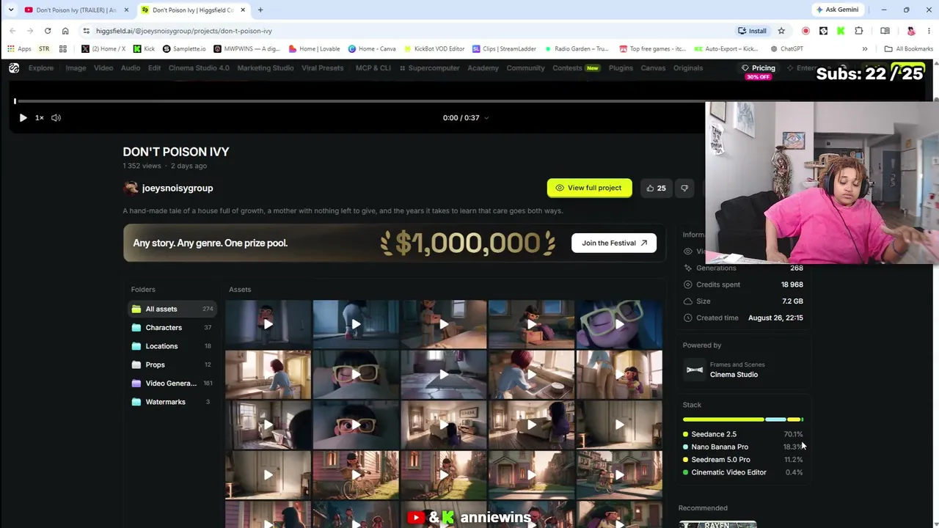The image size is (939, 528).
Task: Click the Join the Festival button
Action: (x=614, y=243)
